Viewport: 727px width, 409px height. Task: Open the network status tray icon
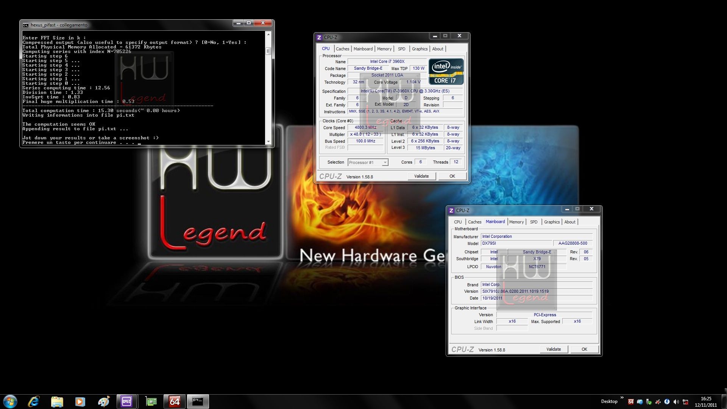tap(685, 402)
